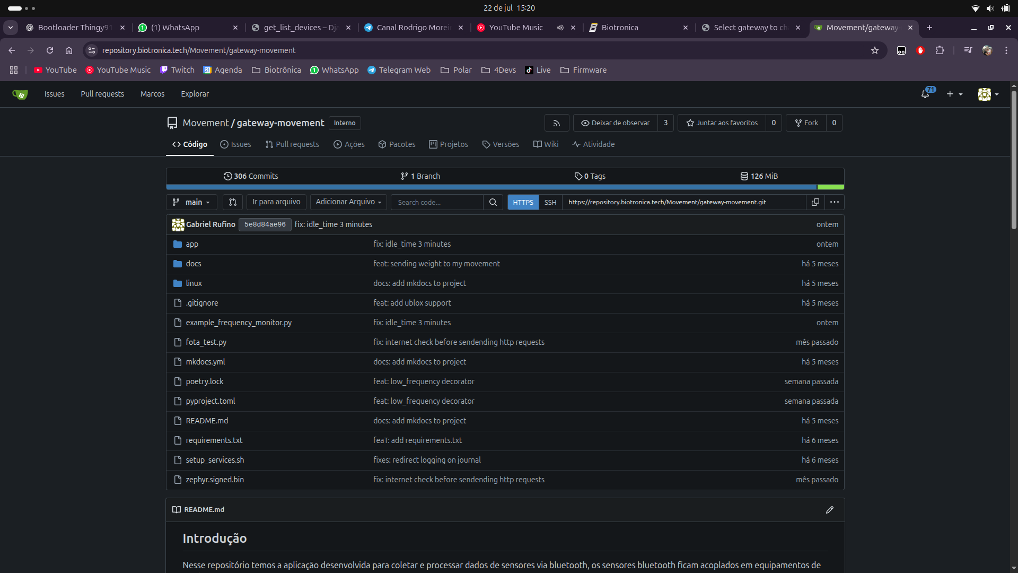Open the Ações repository tab
1018x573 pixels.
[x=349, y=144]
